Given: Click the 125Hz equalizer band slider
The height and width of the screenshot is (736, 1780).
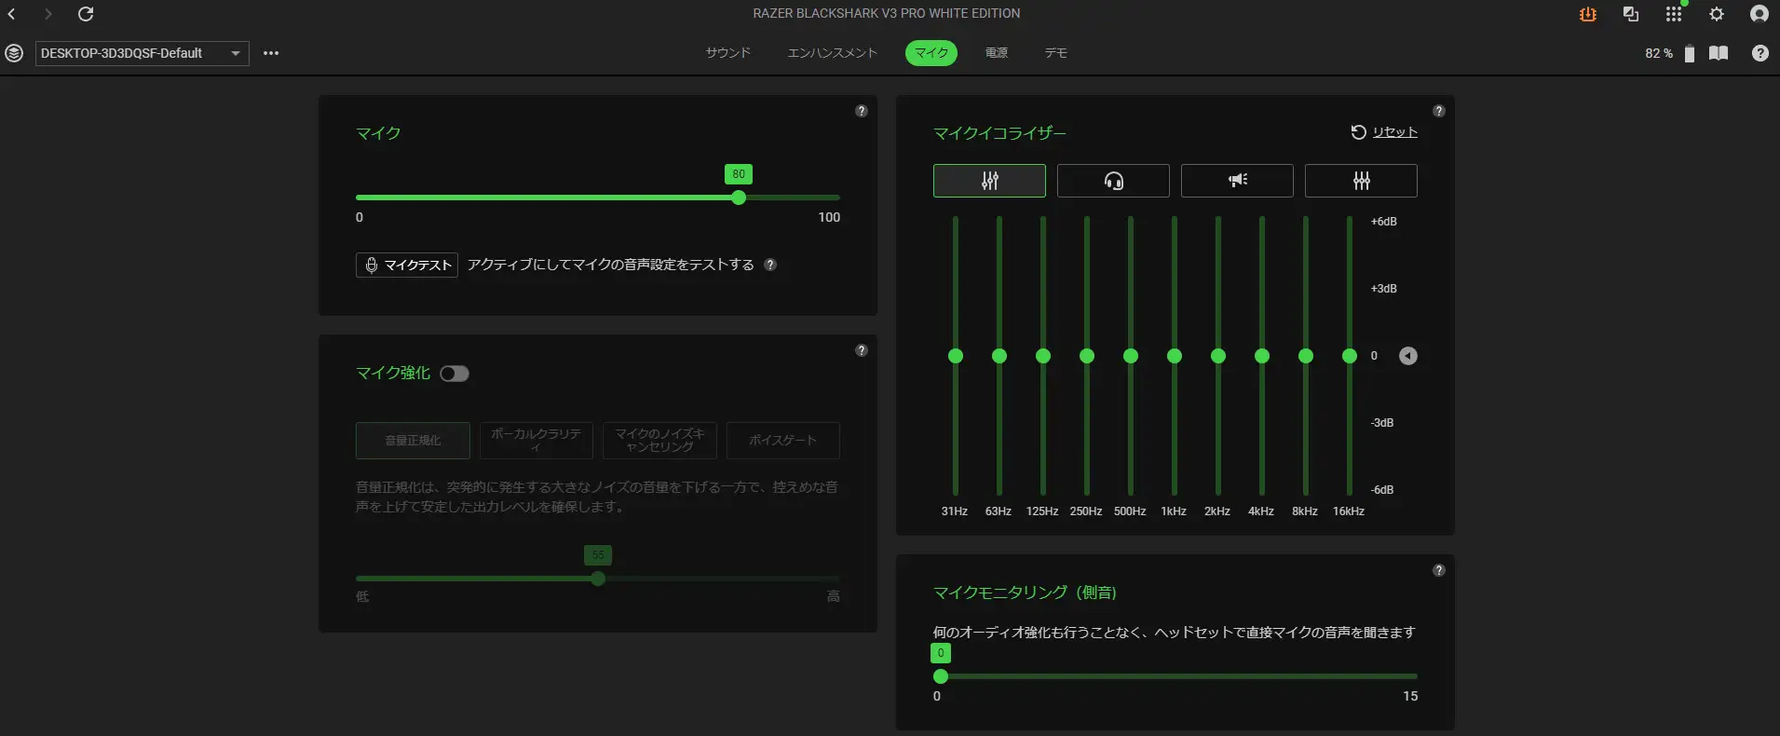Looking at the screenshot, I should coord(1043,356).
